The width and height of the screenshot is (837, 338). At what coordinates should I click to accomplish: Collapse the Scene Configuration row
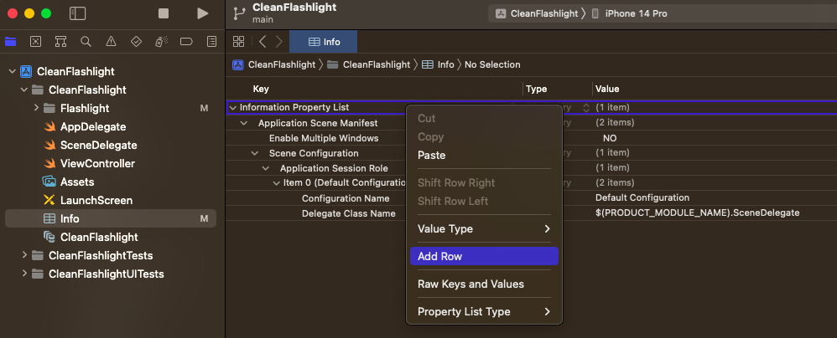click(x=255, y=153)
